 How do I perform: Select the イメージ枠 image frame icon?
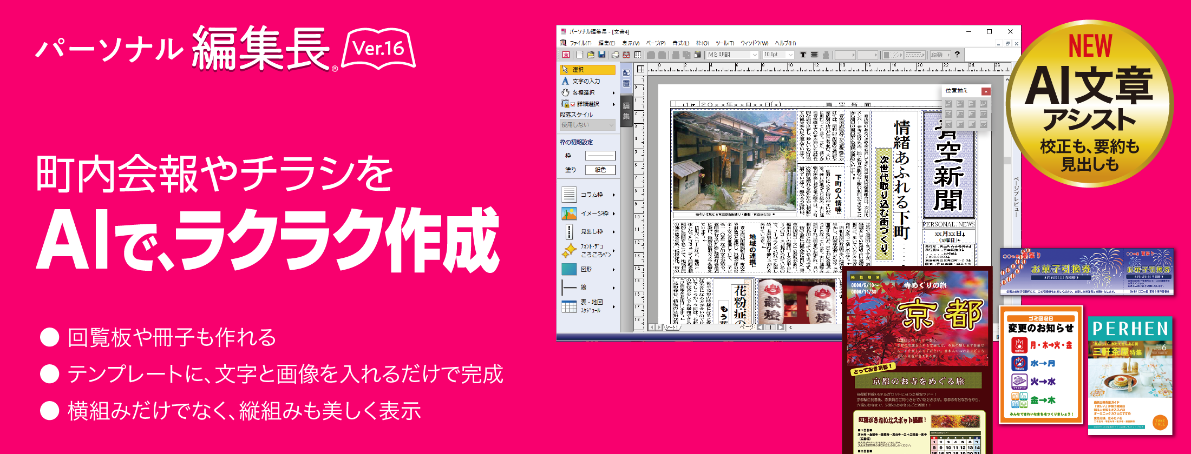pyautogui.click(x=569, y=213)
